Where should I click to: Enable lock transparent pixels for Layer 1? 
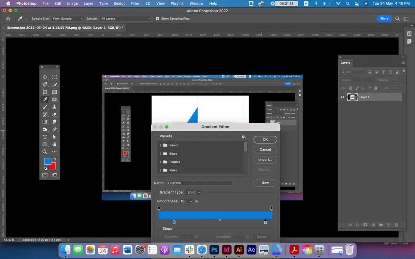tap(351, 88)
